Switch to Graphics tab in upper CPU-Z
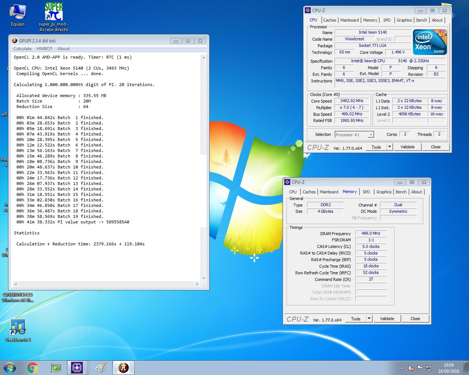 (x=405, y=20)
